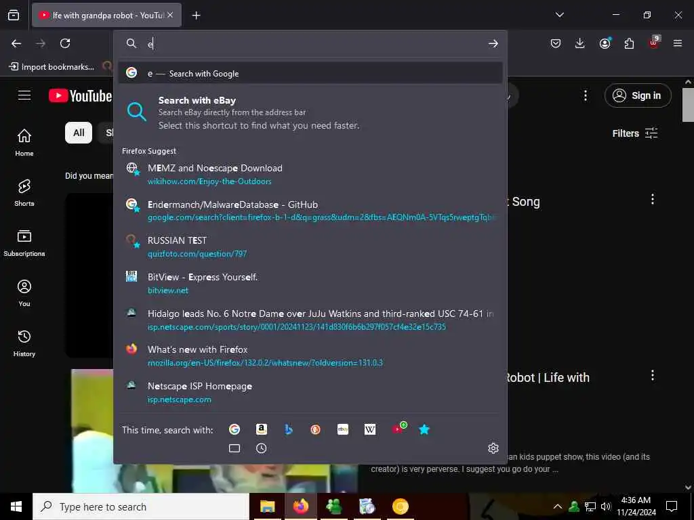The height and width of the screenshot is (520, 694).
Task: Open the Filters button
Action: 635,133
